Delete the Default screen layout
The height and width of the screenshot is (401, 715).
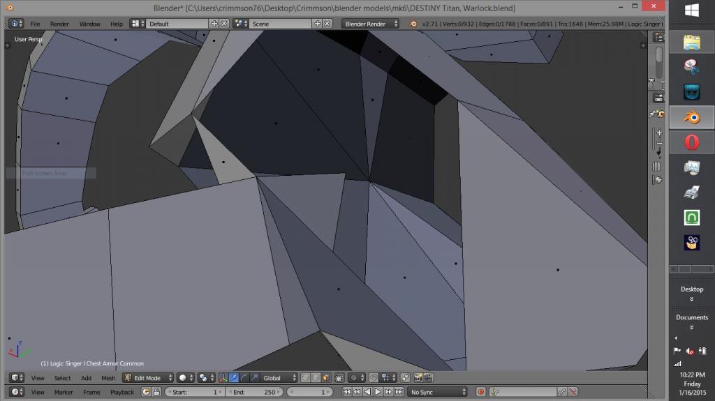(224, 24)
